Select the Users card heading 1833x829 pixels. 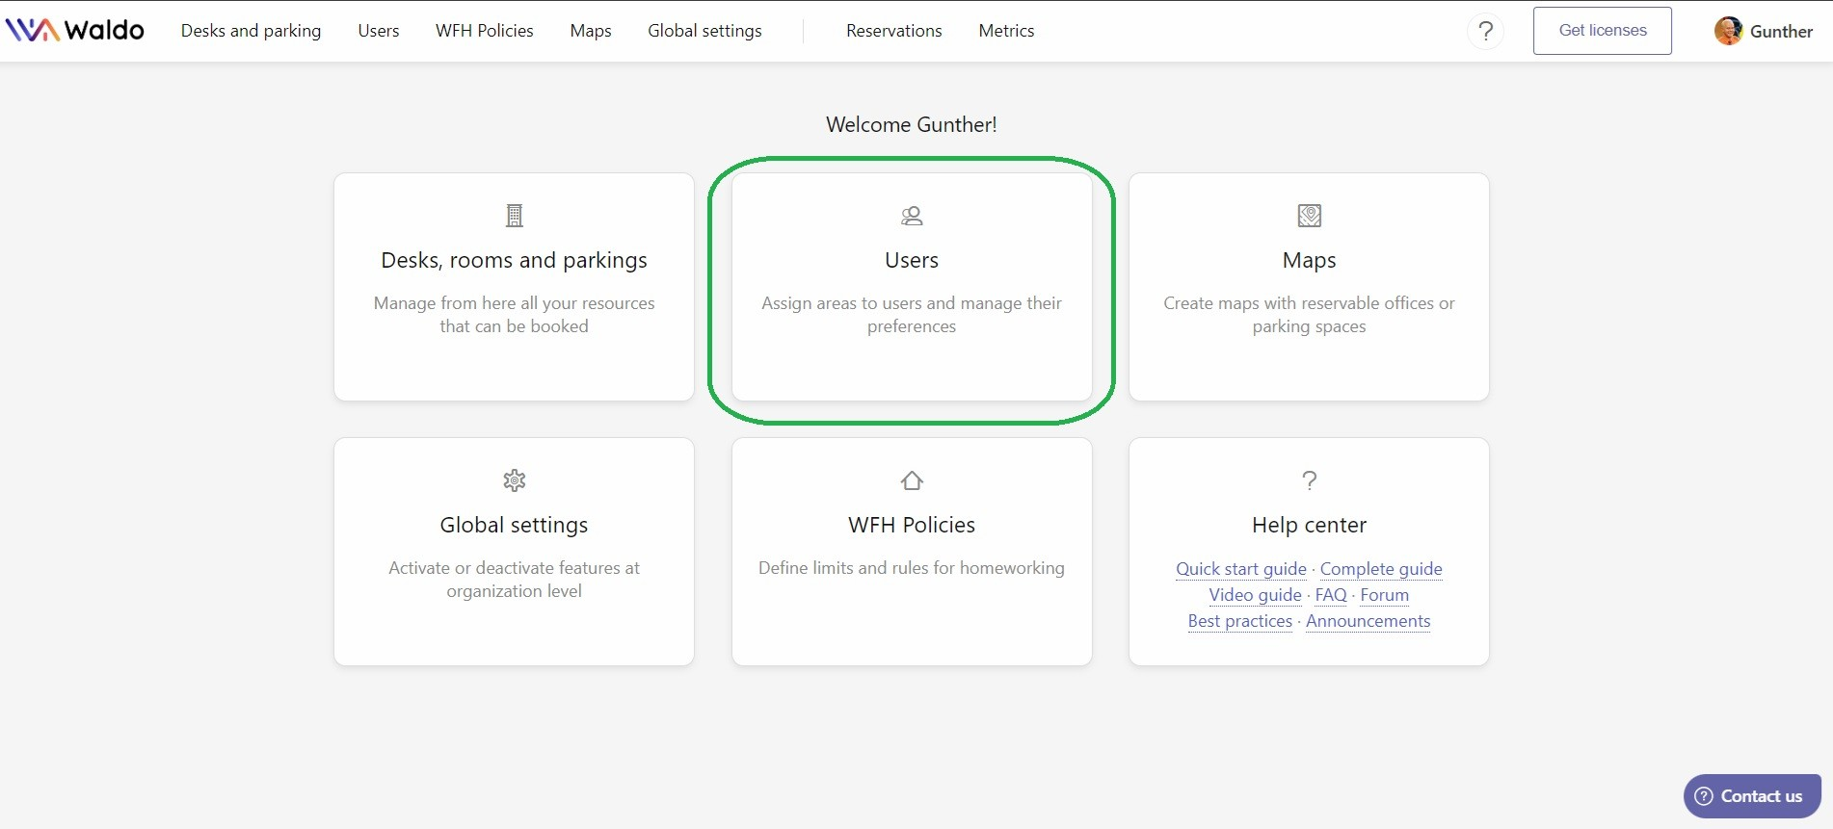(x=912, y=261)
